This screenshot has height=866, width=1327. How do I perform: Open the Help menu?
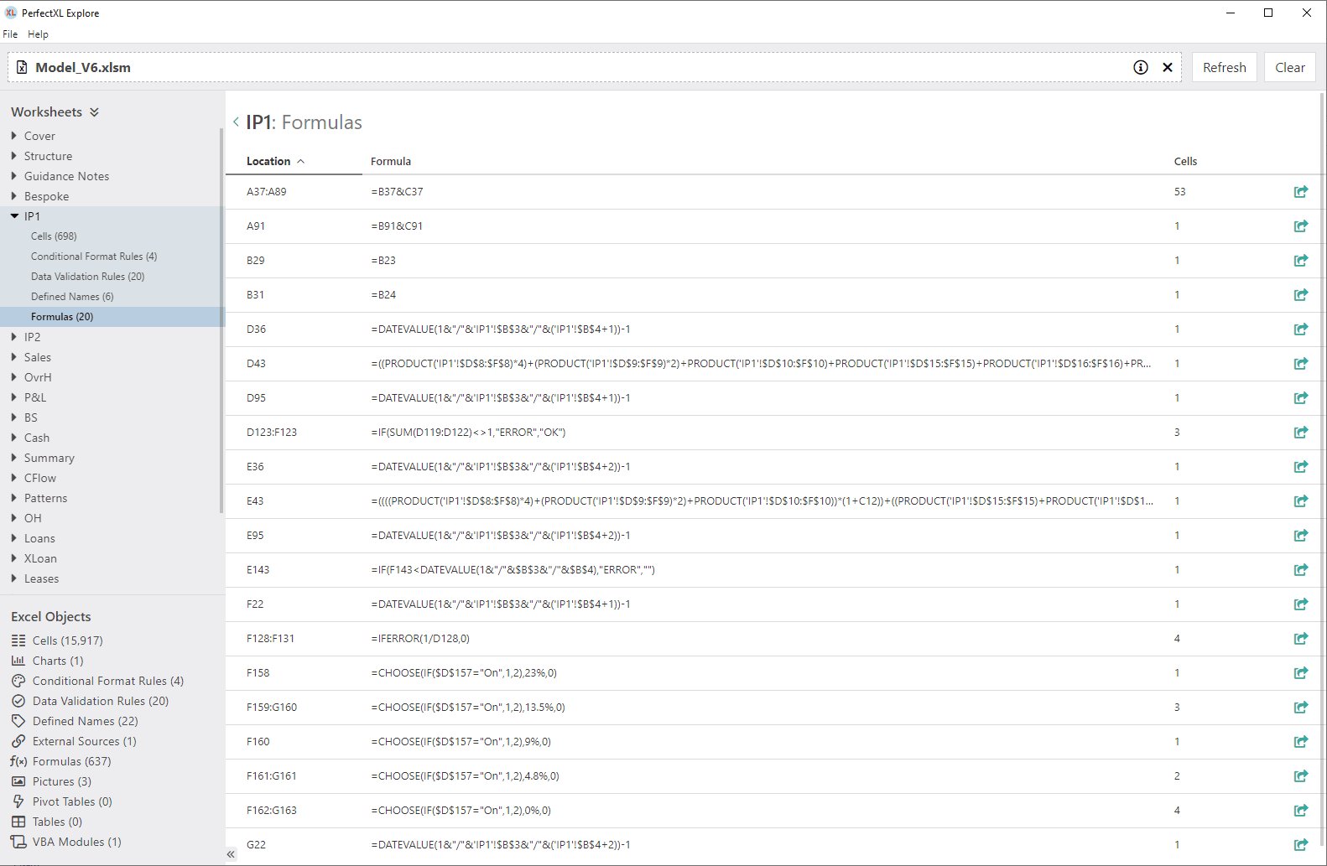pos(38,34)
